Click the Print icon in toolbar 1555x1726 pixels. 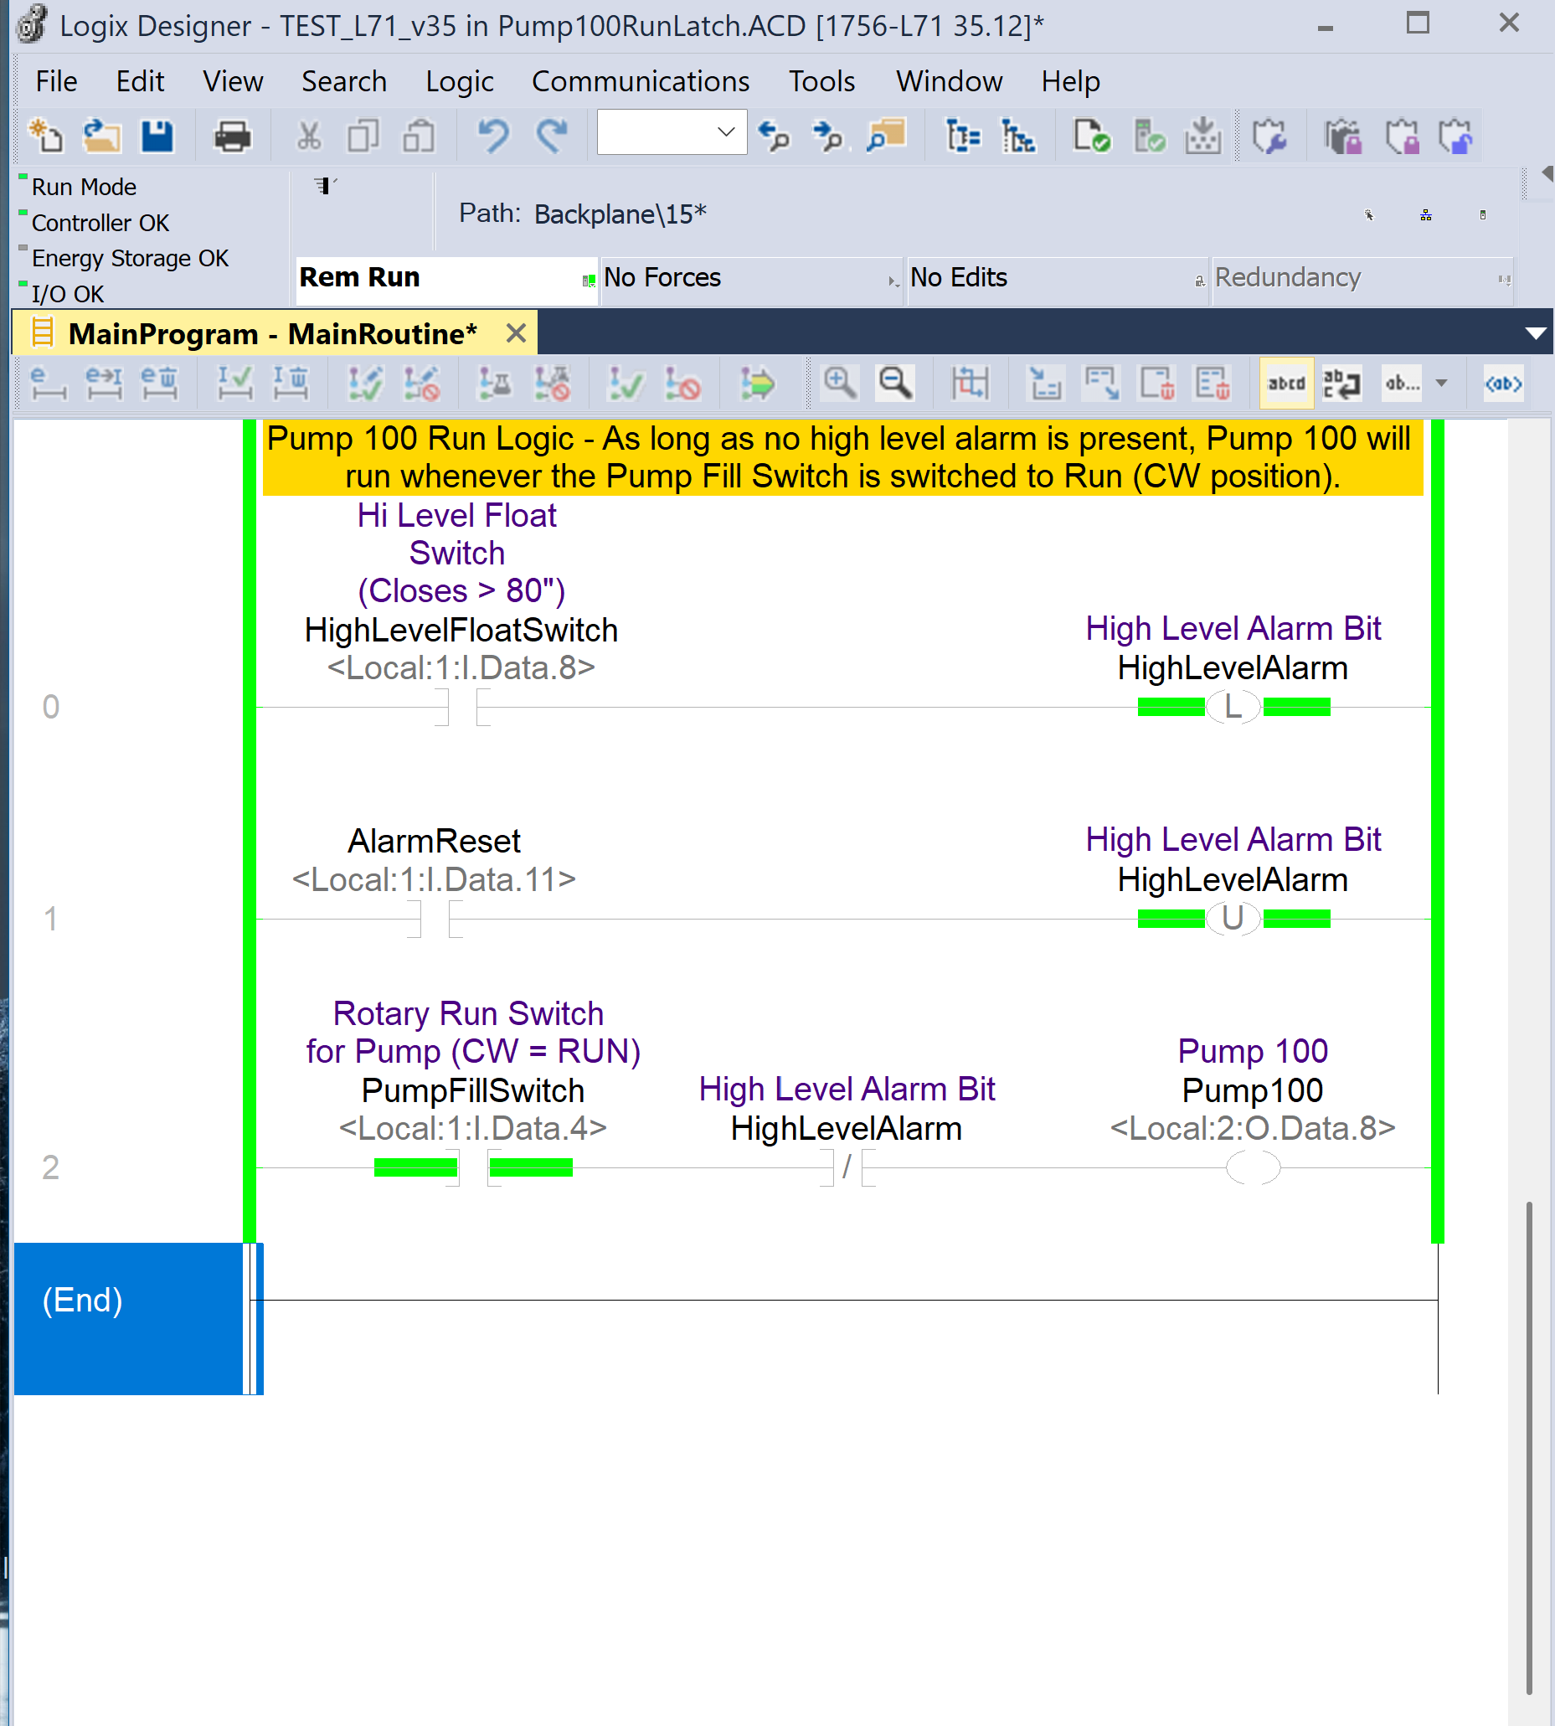click(232, 137)
